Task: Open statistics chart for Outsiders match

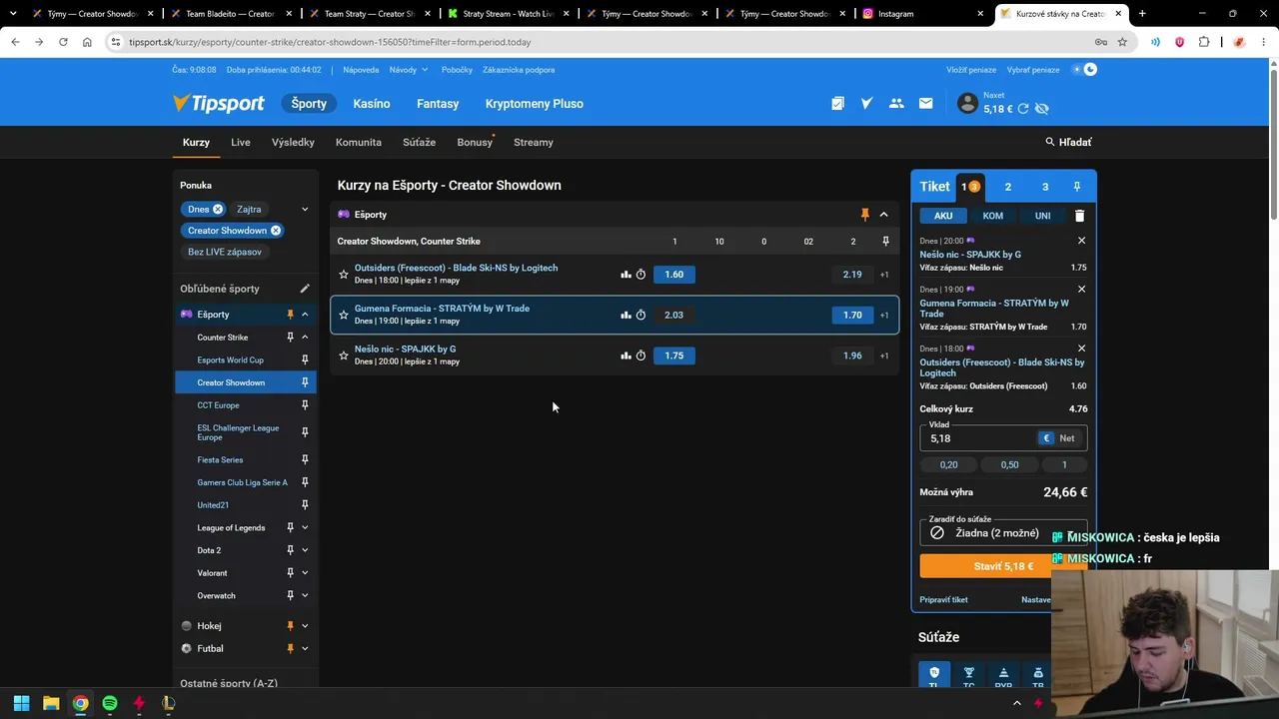Action: [x=626, y=275]
